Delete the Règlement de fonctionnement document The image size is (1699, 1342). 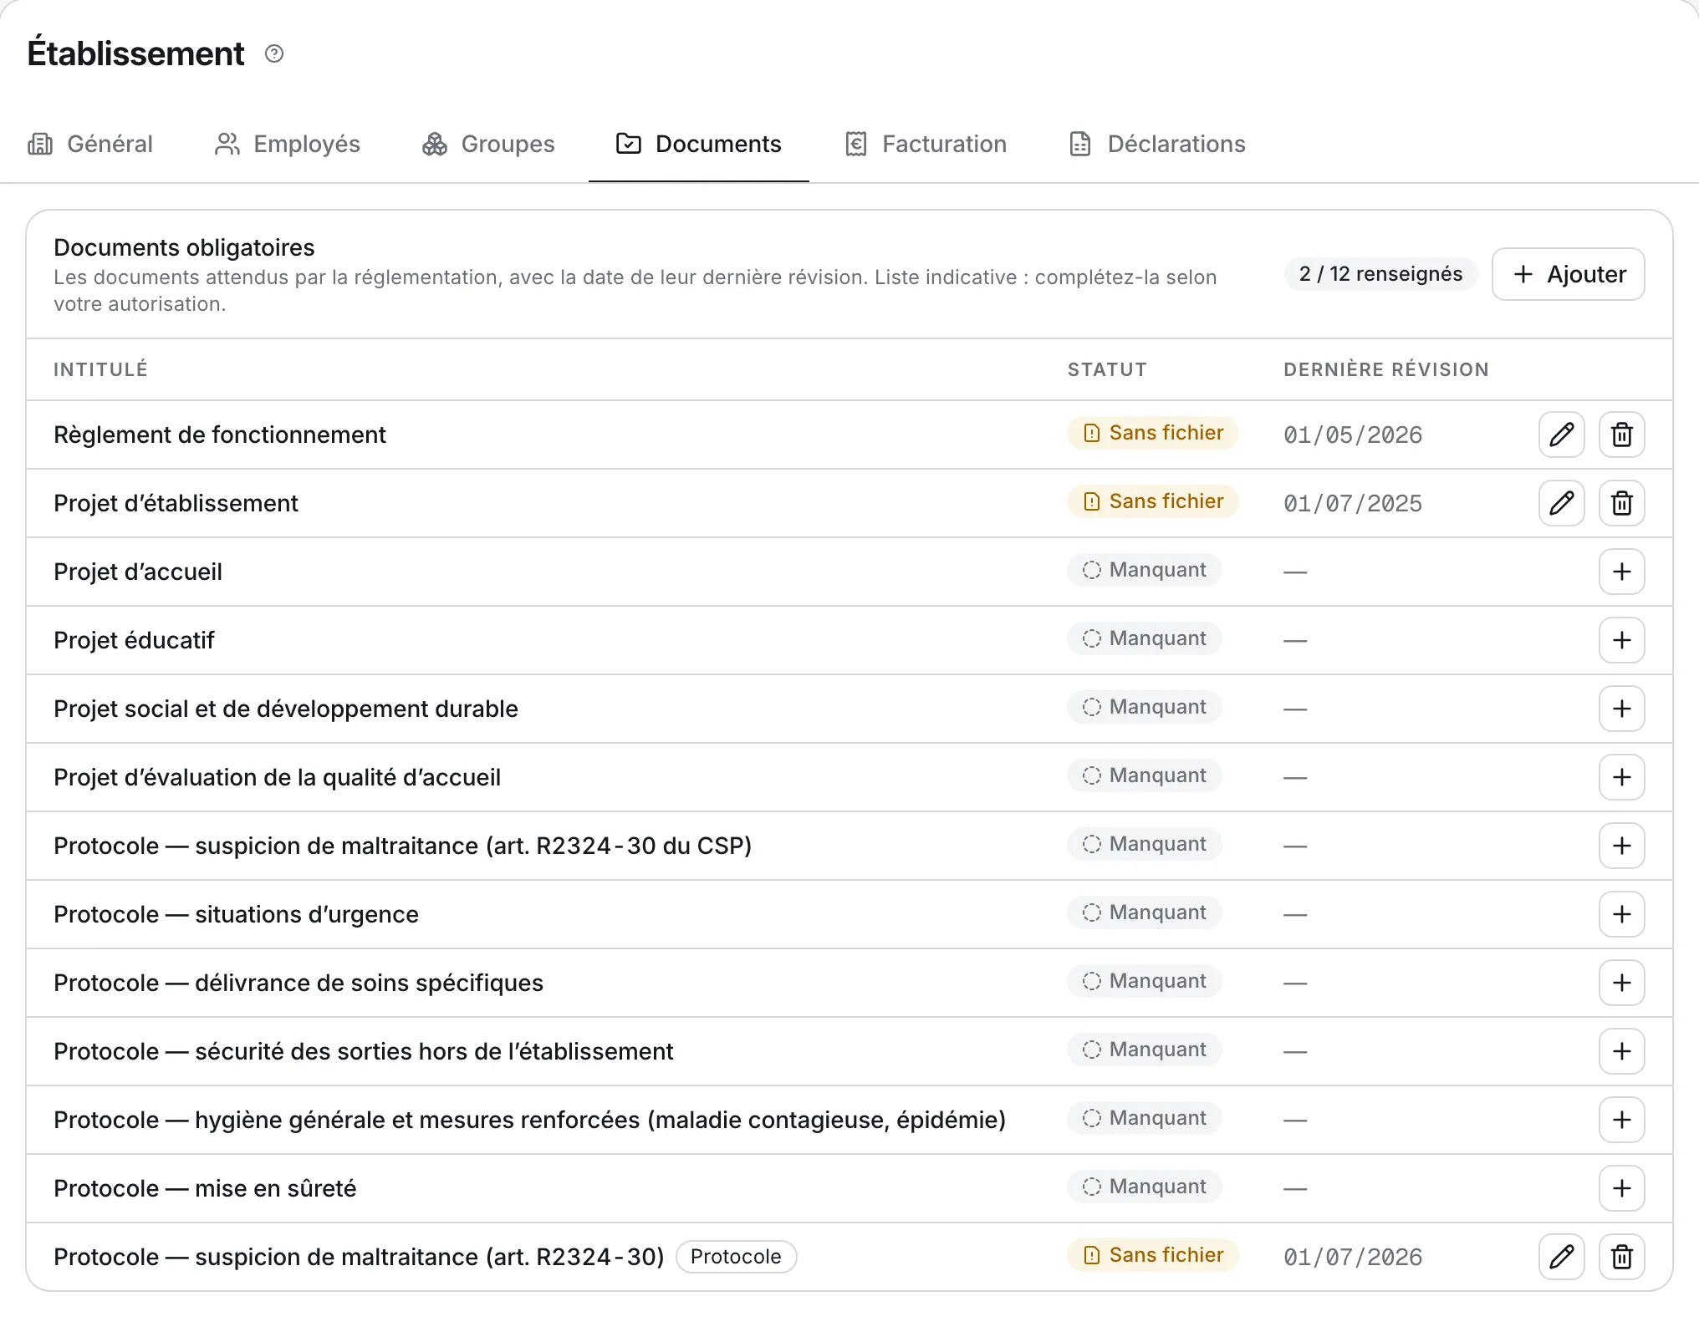pyautogui.click(x=1621, y=435)
